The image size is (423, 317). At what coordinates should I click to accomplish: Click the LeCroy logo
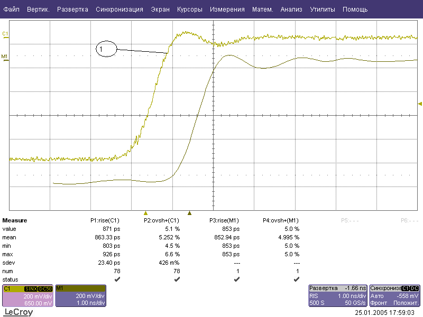[x=18, y=312]
